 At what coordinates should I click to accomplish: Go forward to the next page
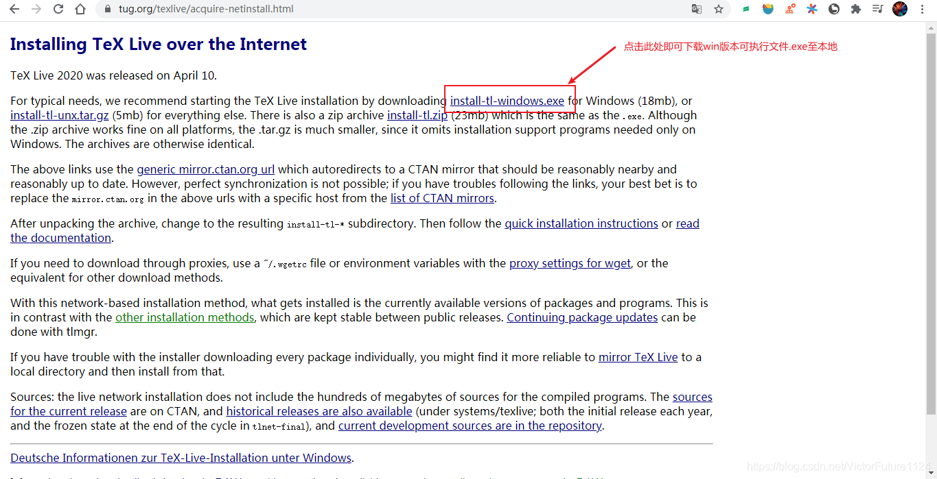36,9
